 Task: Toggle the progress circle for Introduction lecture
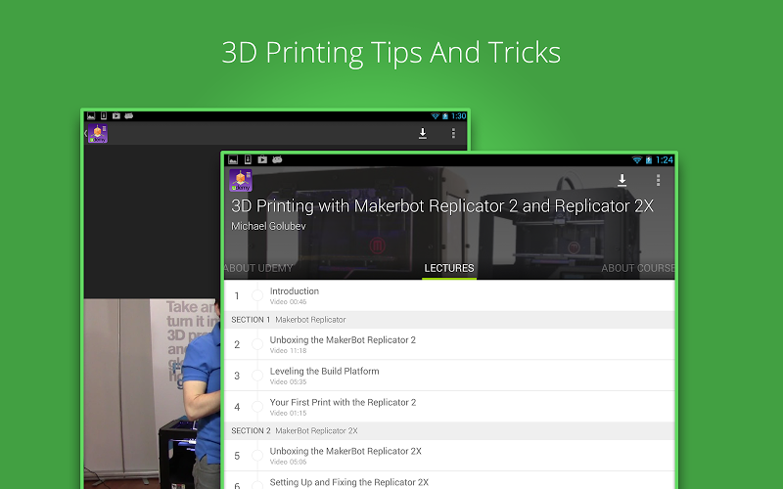coord(257,295)
